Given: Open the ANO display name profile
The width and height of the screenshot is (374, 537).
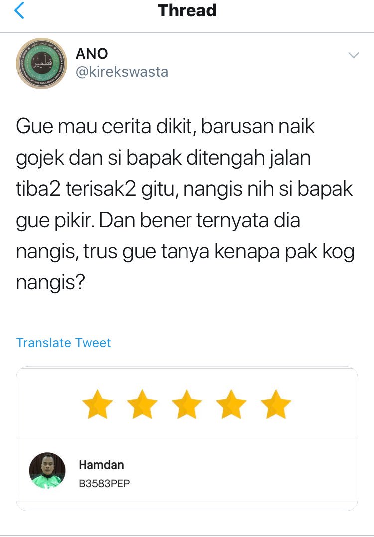Looking at the screenshot, I should coord(92,54).
